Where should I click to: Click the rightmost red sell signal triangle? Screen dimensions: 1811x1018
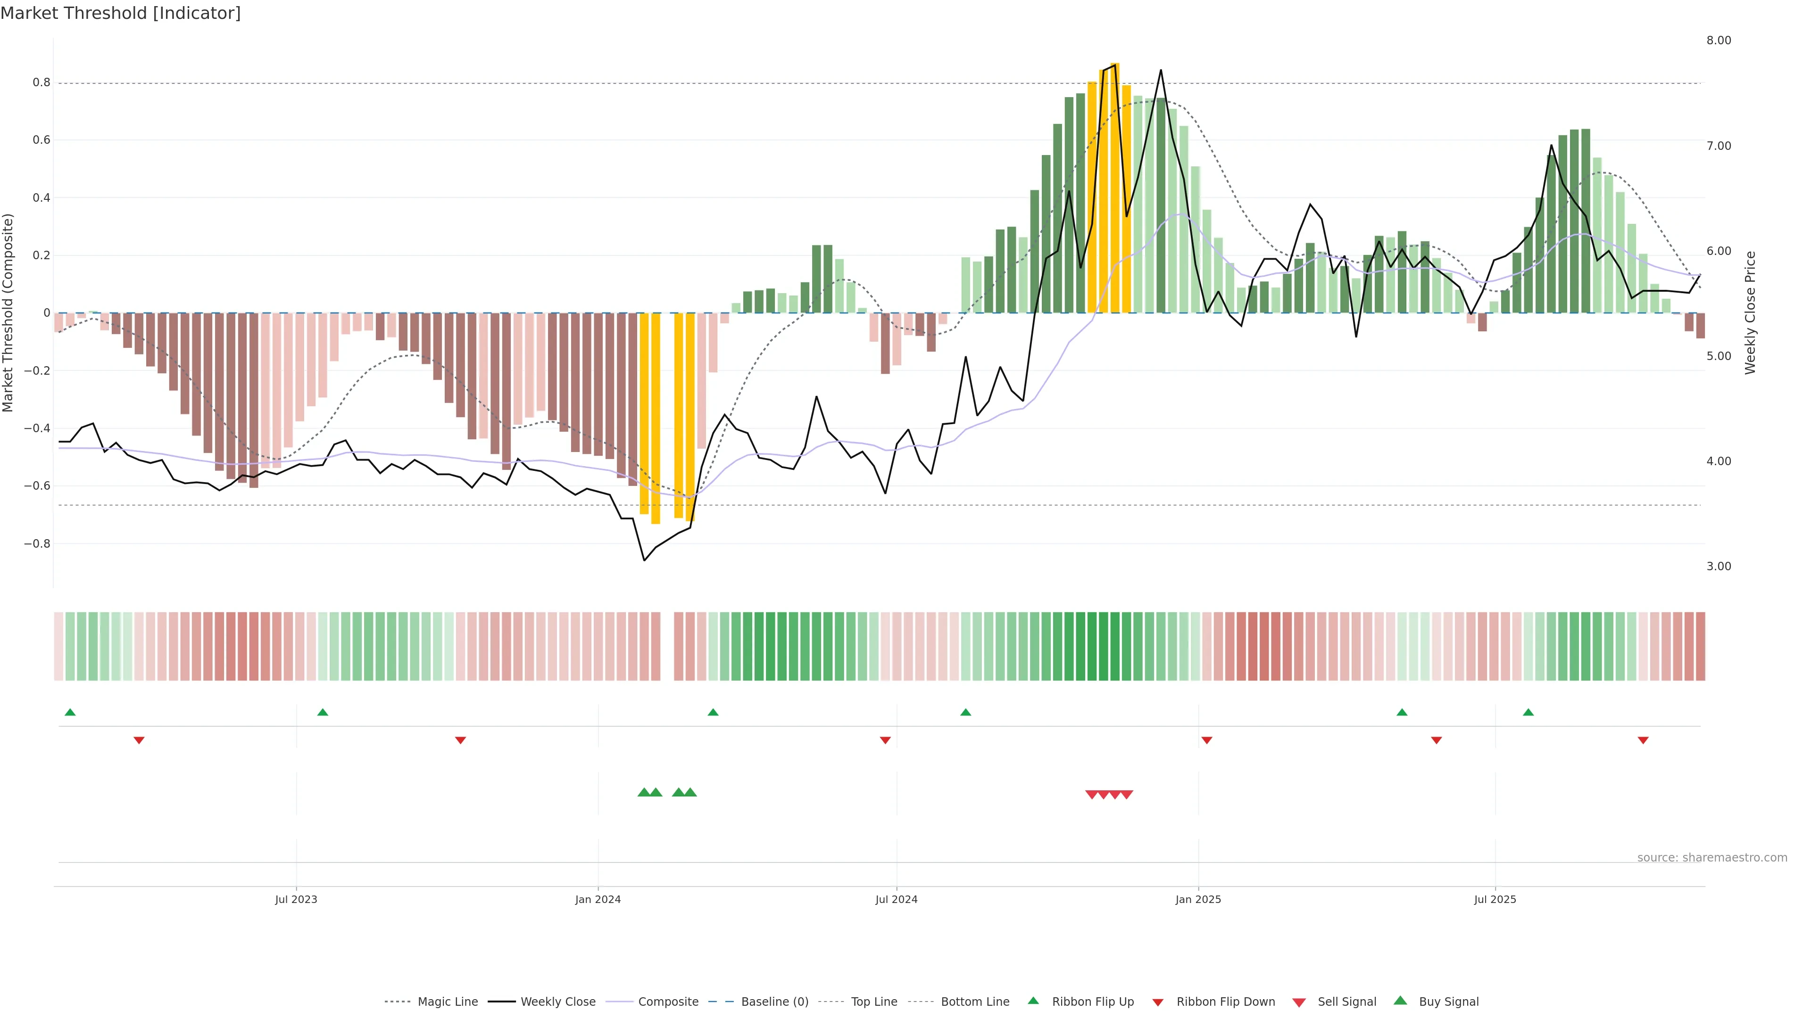pyautogui.click(x=1126, y=795)
